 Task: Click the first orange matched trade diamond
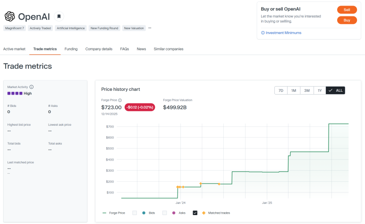[178, 187]
